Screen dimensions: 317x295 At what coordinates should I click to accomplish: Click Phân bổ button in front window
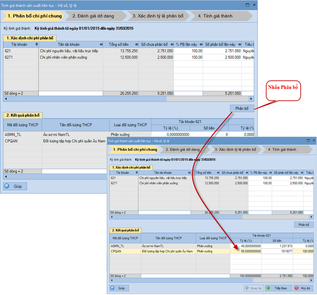click(304, 224)
